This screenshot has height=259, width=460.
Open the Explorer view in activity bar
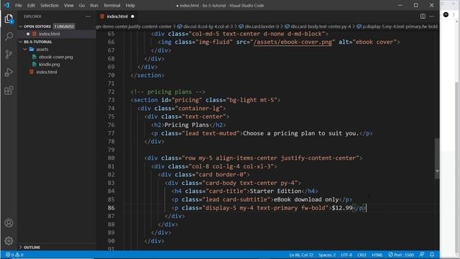pyautogui.click(x=9, y=19)
